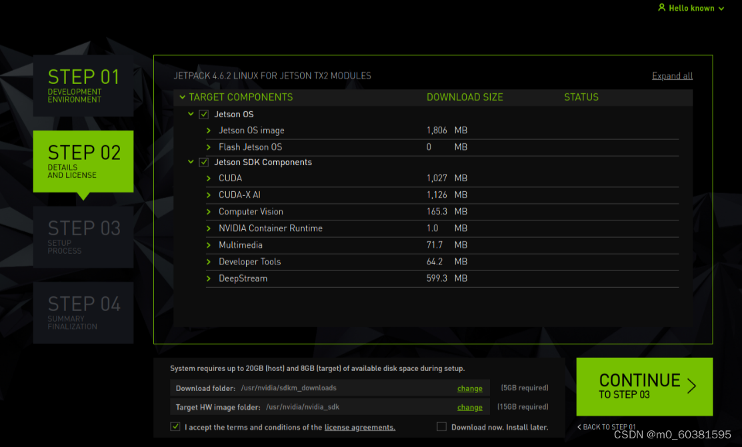The width and height of the screenshot is (742, 447).
Task: Go to Step 01 Development Environment
Action: pyautogui.click(x=83, y=86)
